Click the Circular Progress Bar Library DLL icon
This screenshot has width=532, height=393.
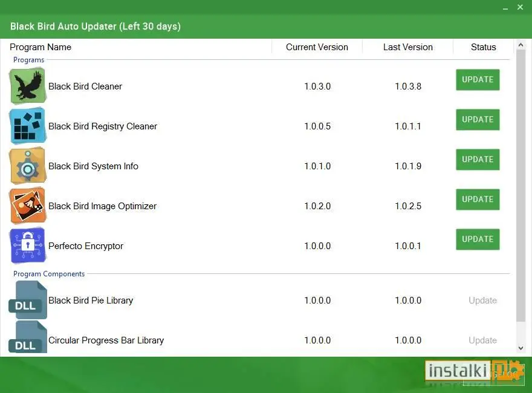28,338
